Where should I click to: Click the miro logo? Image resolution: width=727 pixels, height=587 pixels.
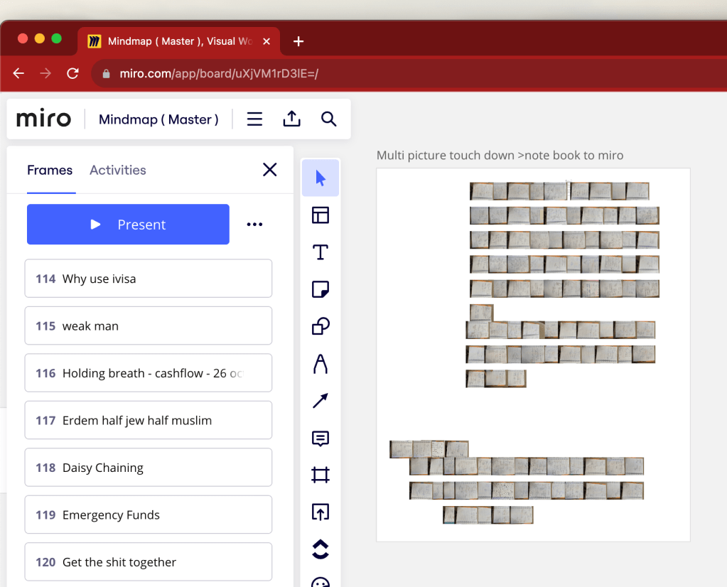pos(43,118)
